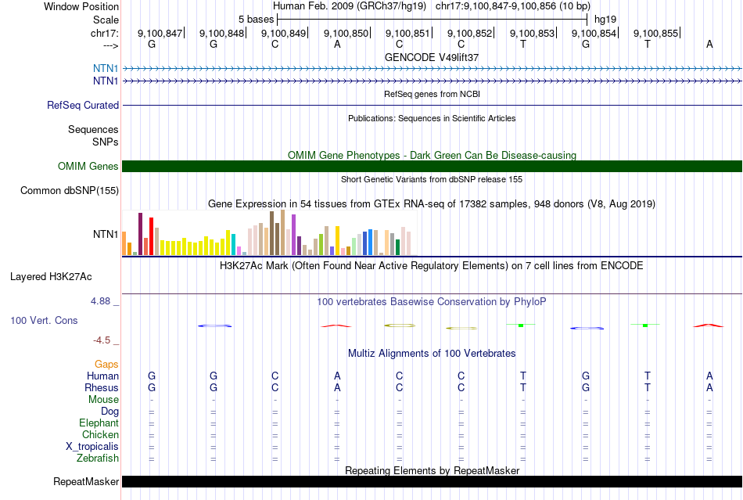Click the NTN1 label beside the GTEx chart
Screen dimensions: 743x500
[106, 234]
